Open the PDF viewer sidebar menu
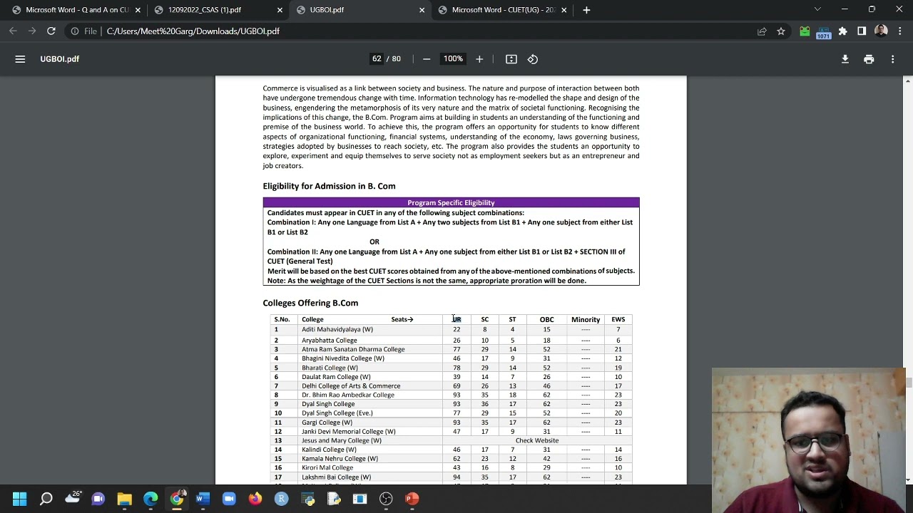This screenshot has height=513, width=913. tap(20, 59)
